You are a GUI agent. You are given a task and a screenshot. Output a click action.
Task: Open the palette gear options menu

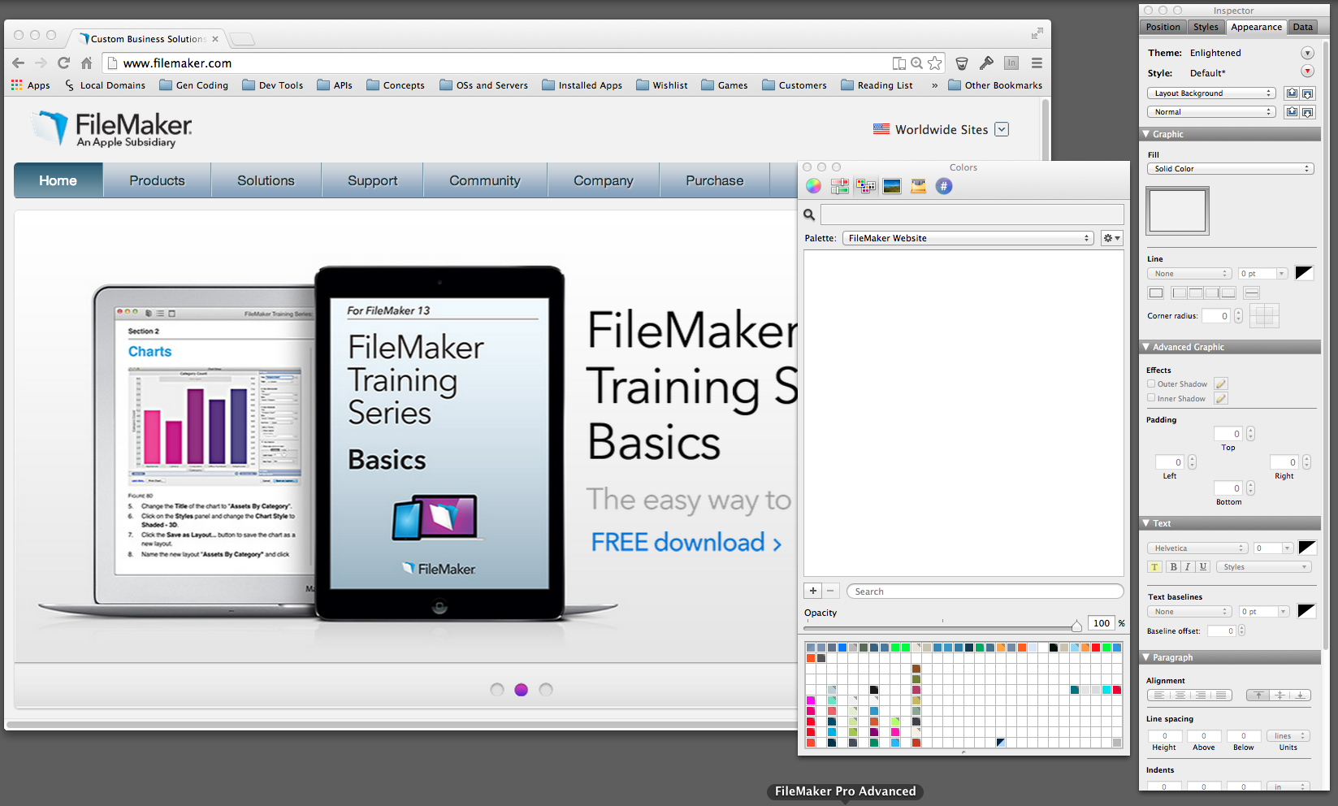[x=1111, y=238]
